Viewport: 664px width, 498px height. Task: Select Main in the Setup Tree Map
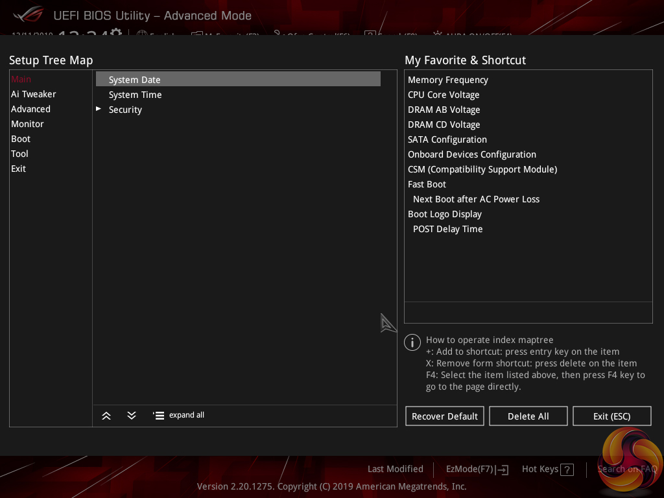tap(21, 79)
